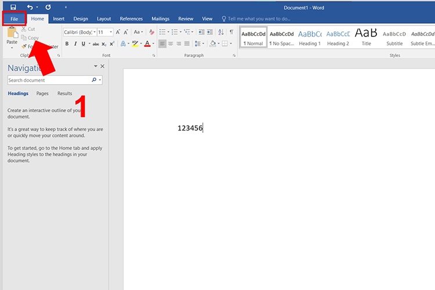435x290 pixels.
Task: Click the Tell me what you want search box
Action: (256, 19)
